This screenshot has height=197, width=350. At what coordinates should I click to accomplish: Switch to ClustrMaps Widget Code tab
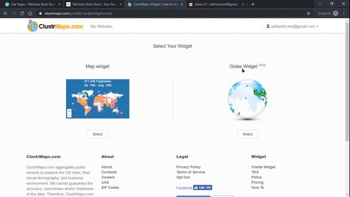pyautogui.click(x=155, y=4)
